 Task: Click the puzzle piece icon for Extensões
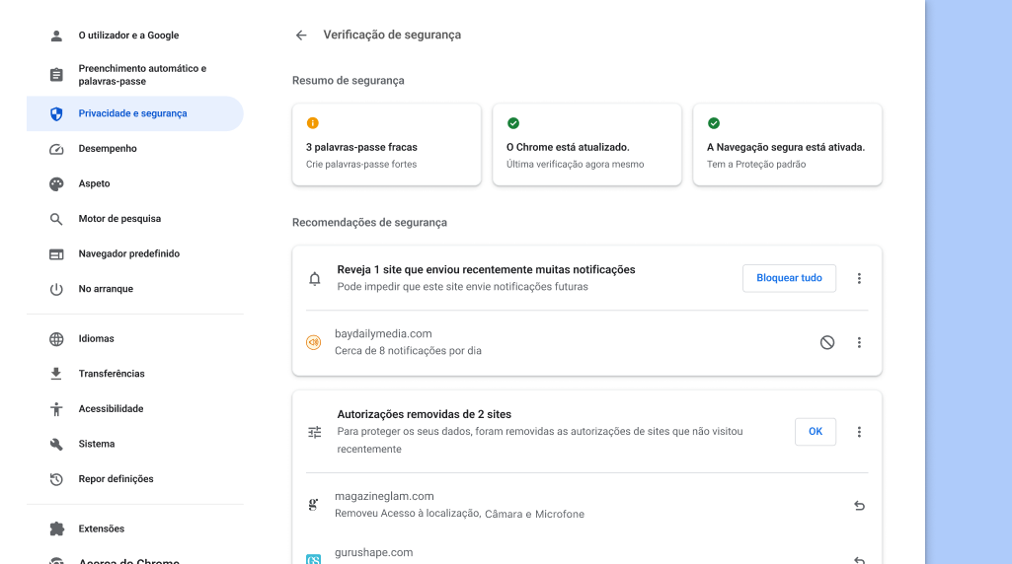pyautogui.click(x=57, y=529)
